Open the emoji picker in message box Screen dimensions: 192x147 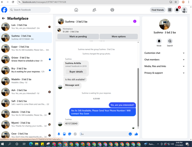point(130,134)
